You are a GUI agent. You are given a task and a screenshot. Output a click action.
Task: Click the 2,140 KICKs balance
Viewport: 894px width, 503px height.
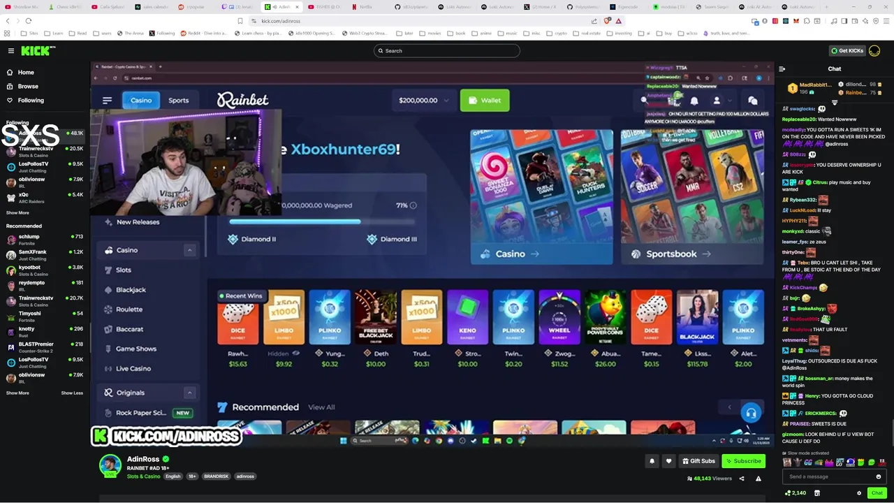tap(796, 493)
